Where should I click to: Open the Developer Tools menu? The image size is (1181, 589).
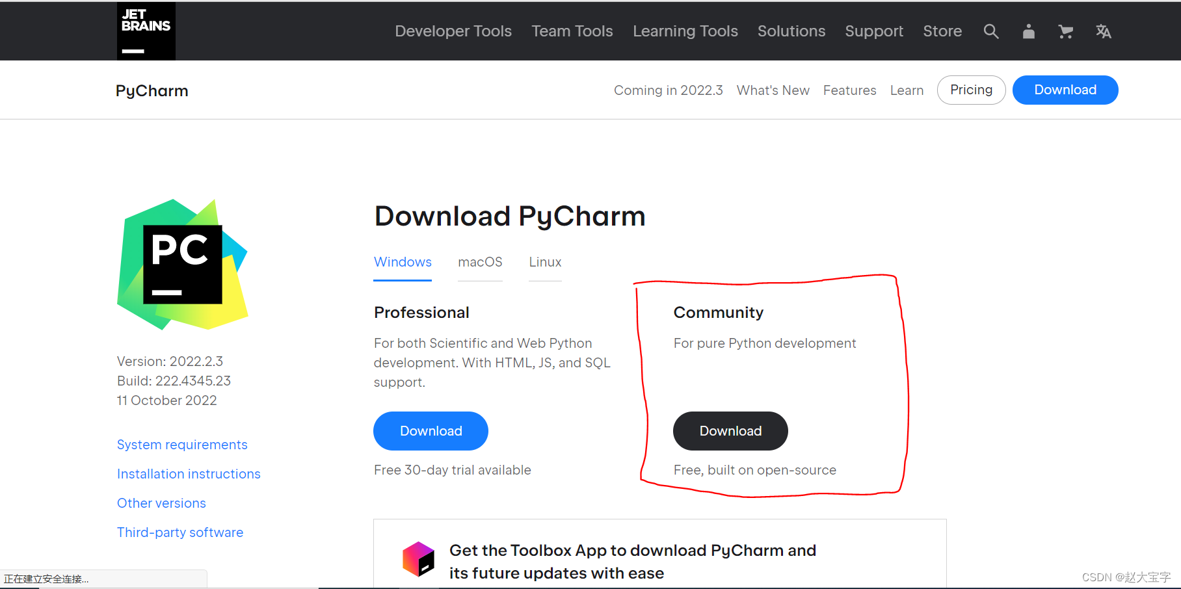pos(453,31)
